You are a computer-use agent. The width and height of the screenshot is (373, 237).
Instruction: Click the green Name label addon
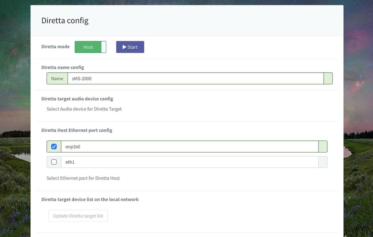(x=57, y=79)
